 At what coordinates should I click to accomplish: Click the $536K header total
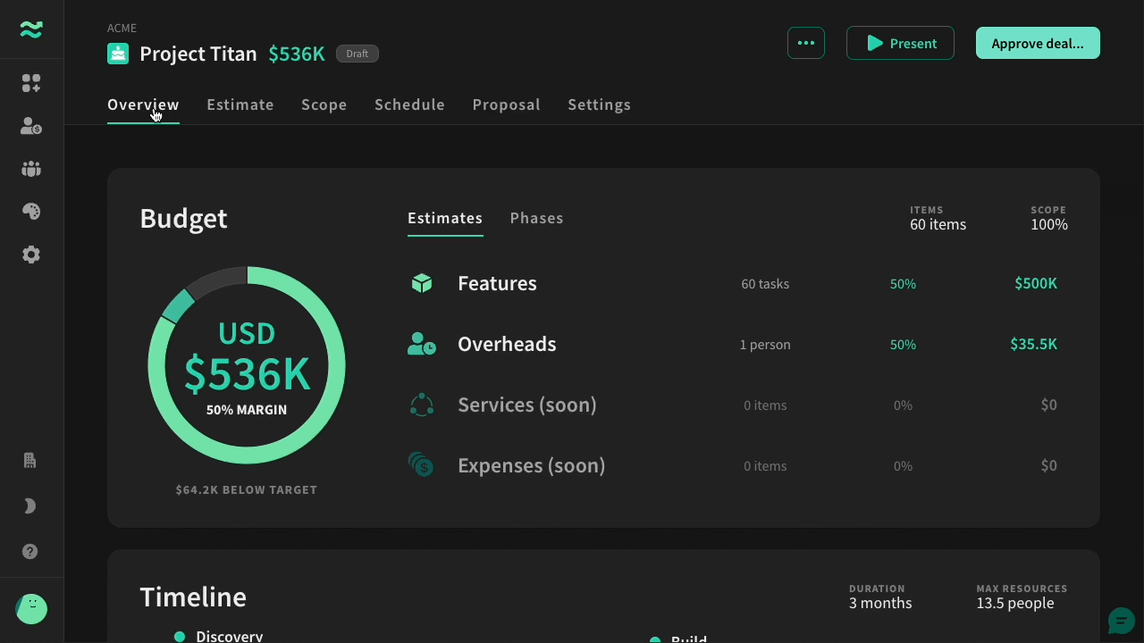pos(297,54)
